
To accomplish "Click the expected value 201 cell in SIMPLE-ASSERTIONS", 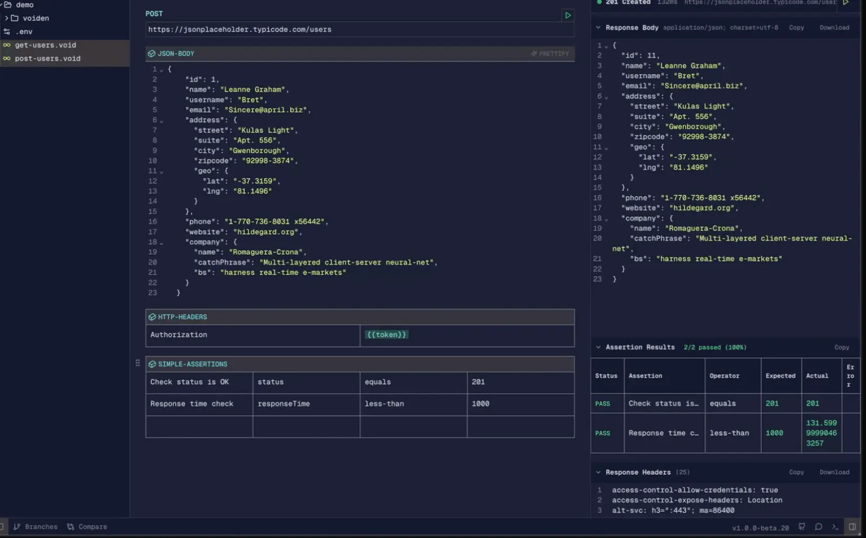I will pos(521,382).
